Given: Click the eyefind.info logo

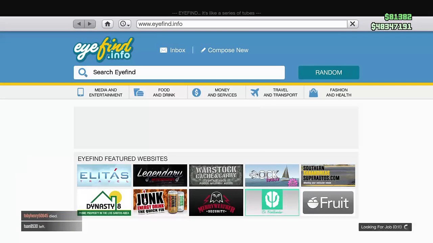Looking at the screenshot, I should coord(104,50).
